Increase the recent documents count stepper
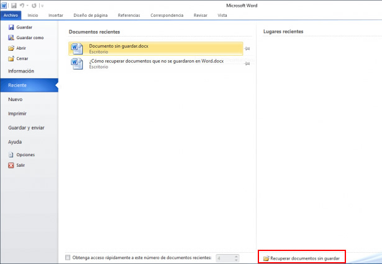The height and width of the screenshot is (264, 382). click(x=236, y=256)
